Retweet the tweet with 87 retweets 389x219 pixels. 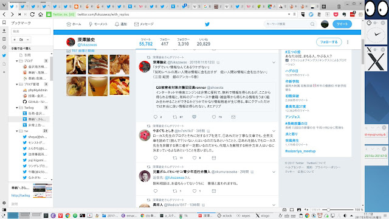coord(175,117)
